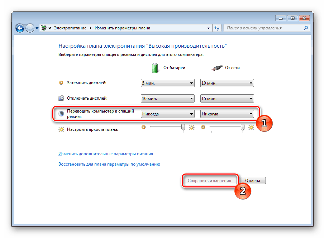Click the high brightness sun on plugged-in slider
The image size is (325, 238).
pos(251,127)
